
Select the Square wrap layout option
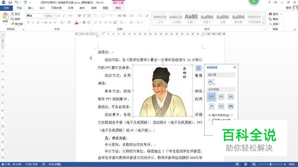pyautogui.click(x=211, y=97)
